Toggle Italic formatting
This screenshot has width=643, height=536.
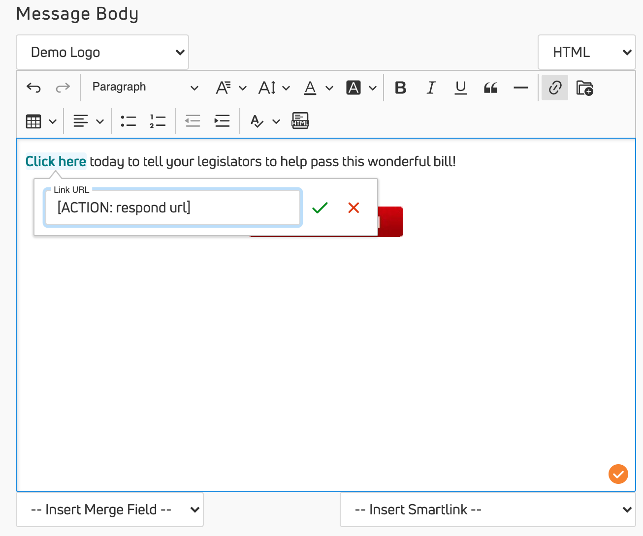point(431,88)
